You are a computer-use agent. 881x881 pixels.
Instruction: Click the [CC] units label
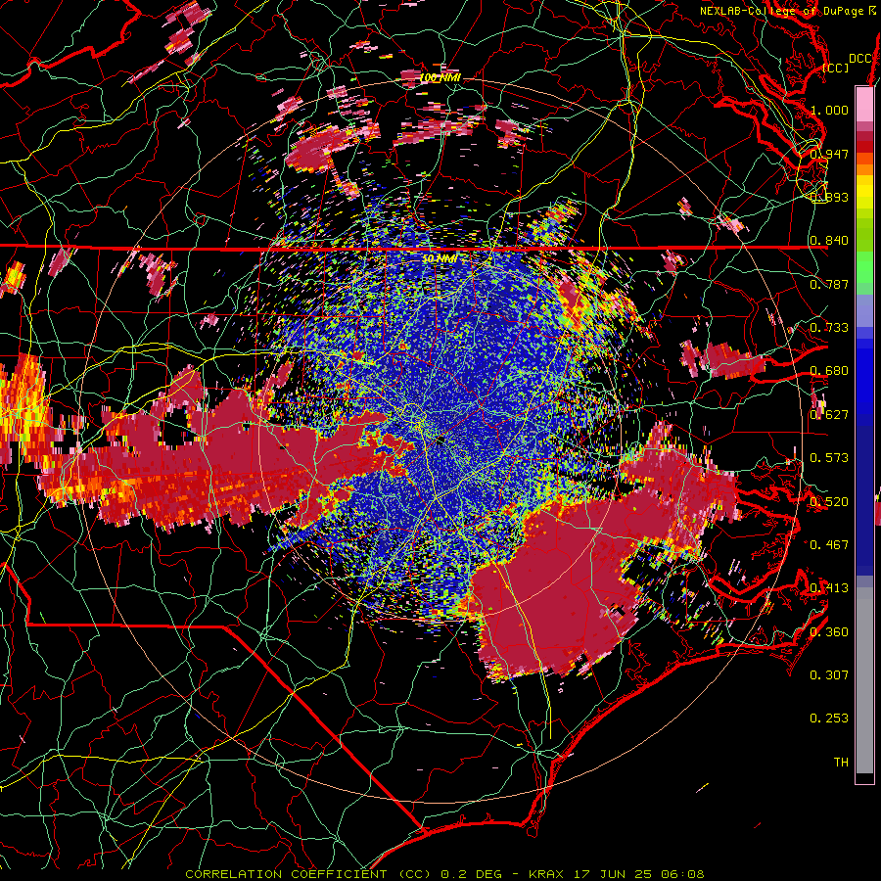(x=836, y=68)
